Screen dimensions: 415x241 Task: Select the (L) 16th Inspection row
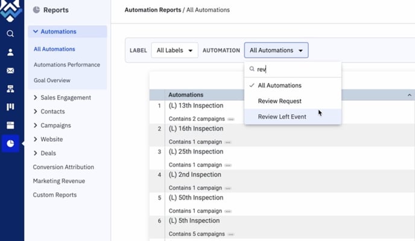tap(282, 135)
